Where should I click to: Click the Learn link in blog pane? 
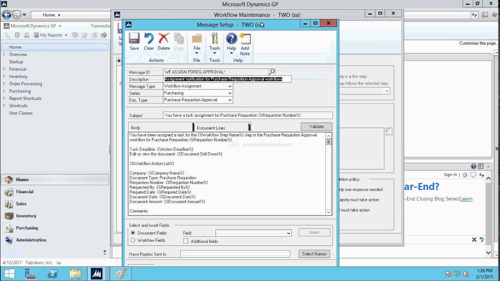466,199
